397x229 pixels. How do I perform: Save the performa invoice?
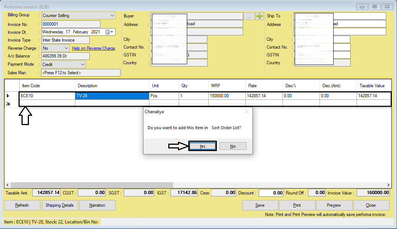260,205
